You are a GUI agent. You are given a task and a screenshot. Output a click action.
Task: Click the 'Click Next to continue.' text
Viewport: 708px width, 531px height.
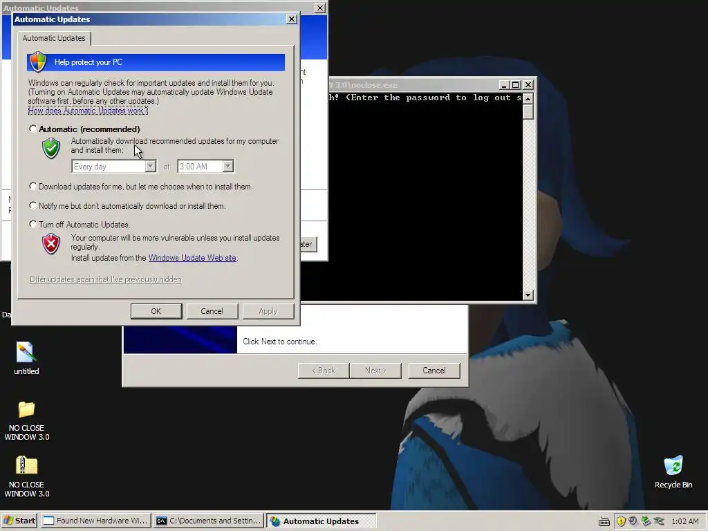(280, 342)
